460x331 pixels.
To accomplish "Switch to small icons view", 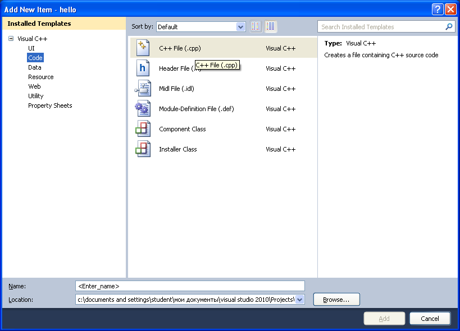I will pos(256,27).
